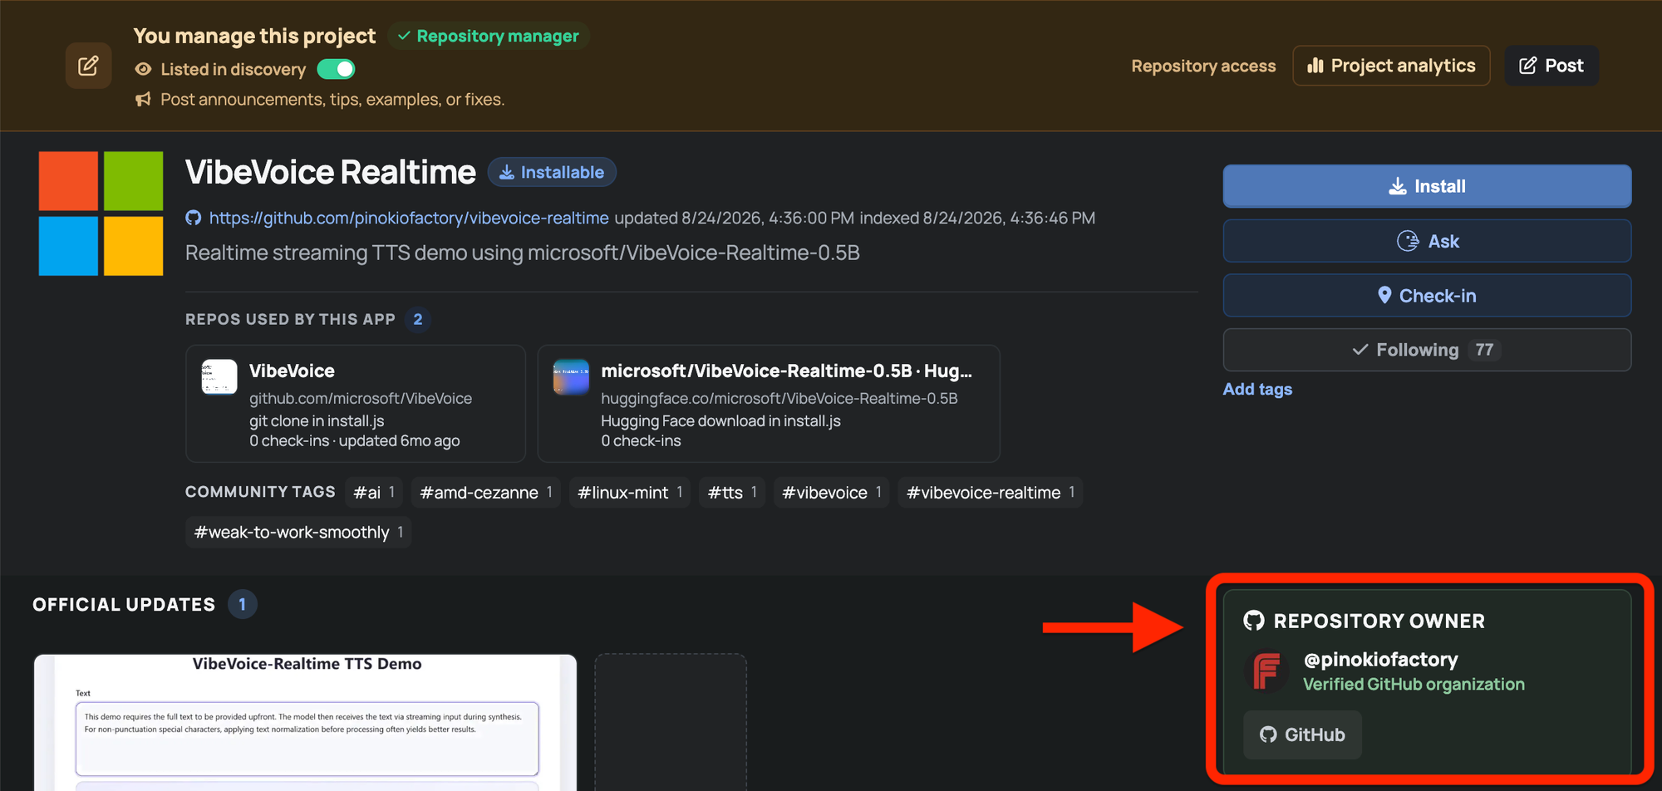This screenshot has height=791, width=1662.
Task: Open Repository access link
Action: tap(1203, 66)
